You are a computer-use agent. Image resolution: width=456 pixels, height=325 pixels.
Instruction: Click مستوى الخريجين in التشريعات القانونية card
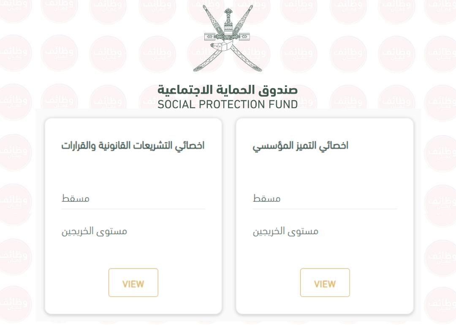pos(94,231)
